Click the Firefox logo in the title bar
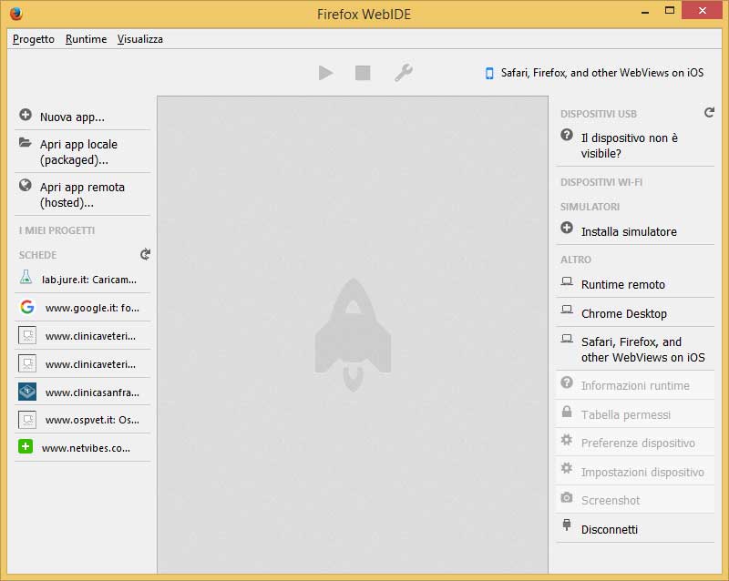 tap(16, 14)
